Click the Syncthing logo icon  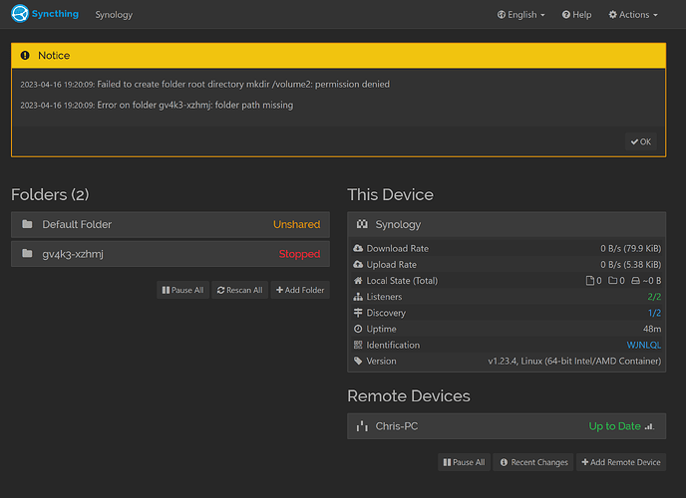click(x=20, y=14)
